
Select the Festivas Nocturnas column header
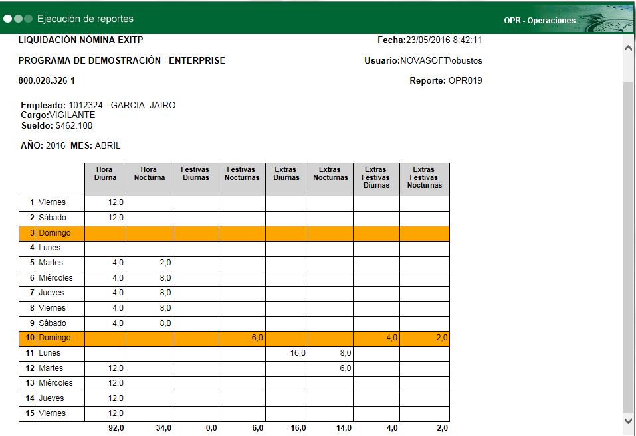click(241, 178)
